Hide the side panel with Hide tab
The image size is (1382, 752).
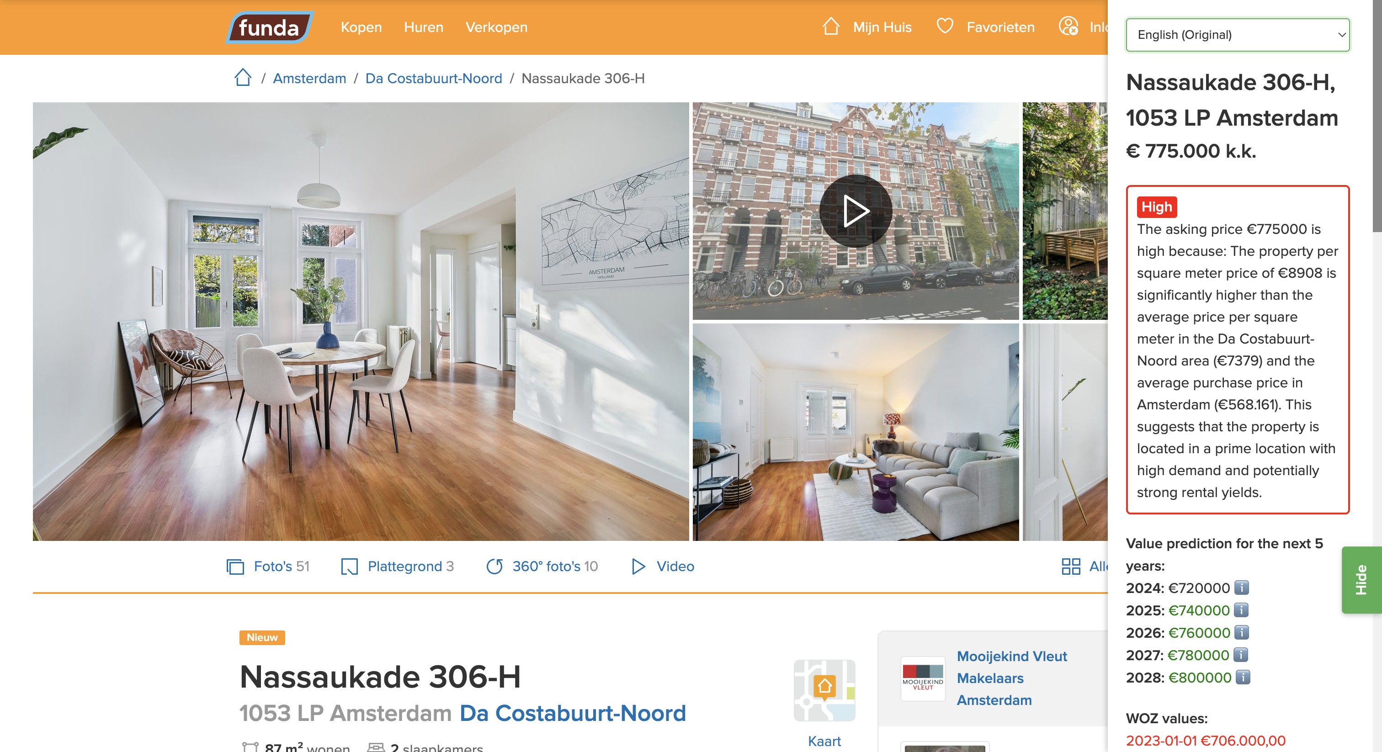coord(1361,580)
